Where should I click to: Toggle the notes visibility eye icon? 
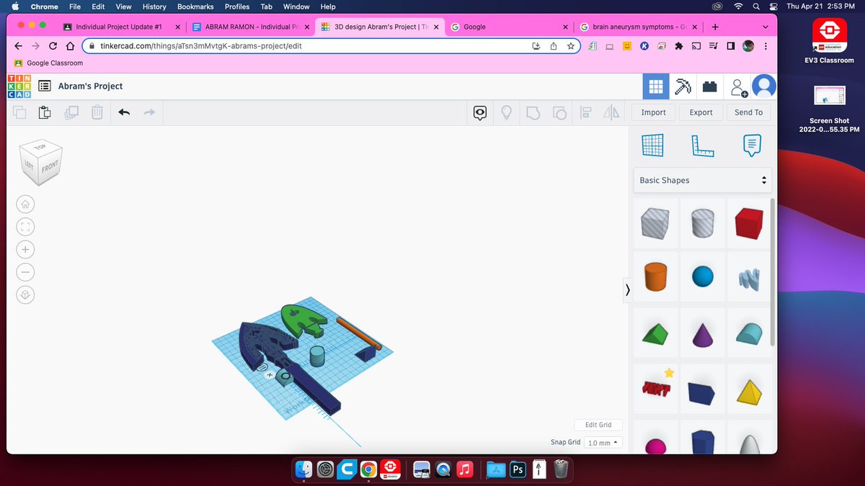[480, 112]
